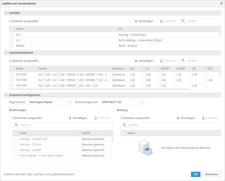Image resolution: width=225 pixels, height=181 pixels.
Task: Click the plus icon to add a Lastkombination
Action: tap(136, 61)
